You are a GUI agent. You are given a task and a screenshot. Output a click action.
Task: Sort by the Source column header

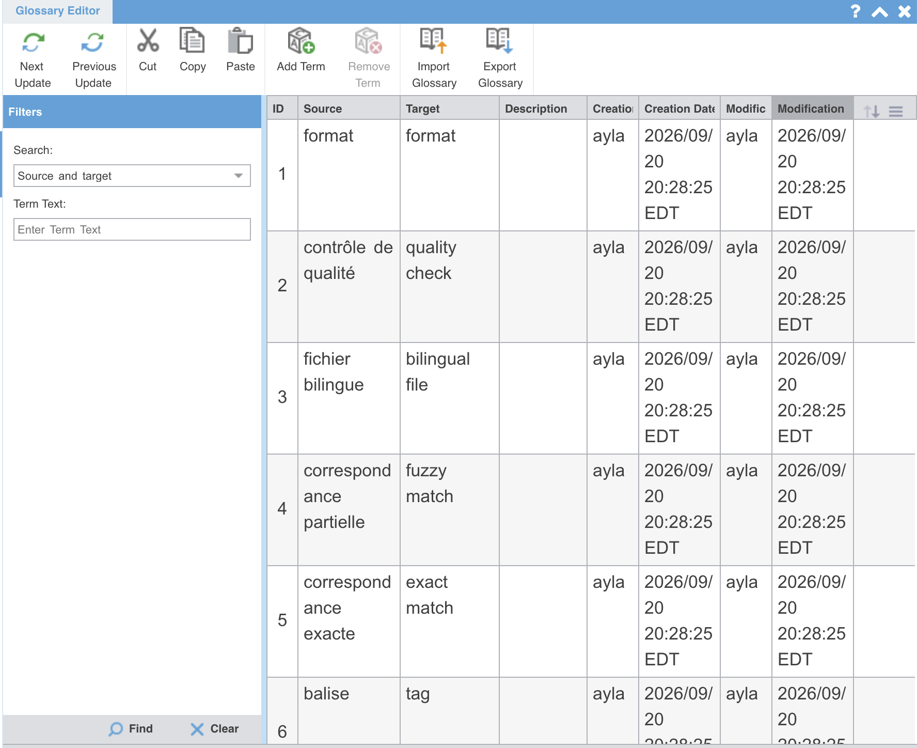tap(349, 108)
